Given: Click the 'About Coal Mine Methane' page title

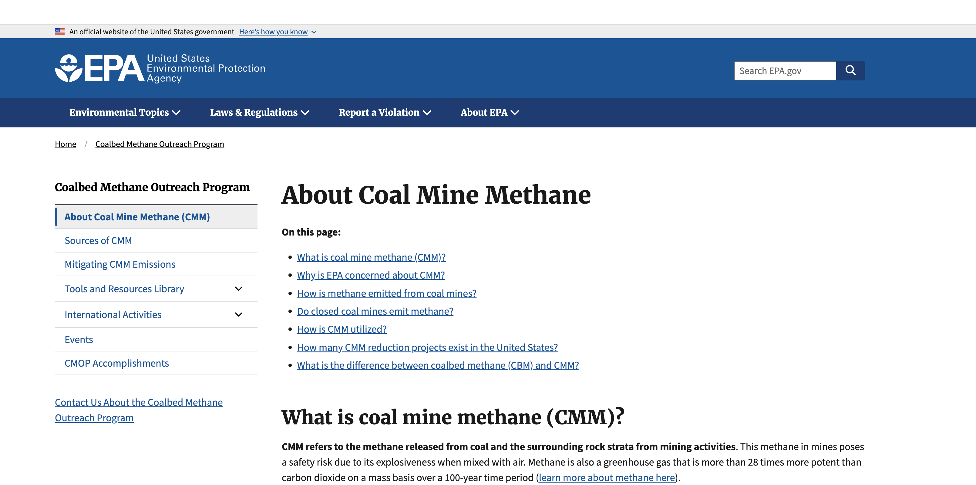Looking at the screenshot, I should point(436,195).
